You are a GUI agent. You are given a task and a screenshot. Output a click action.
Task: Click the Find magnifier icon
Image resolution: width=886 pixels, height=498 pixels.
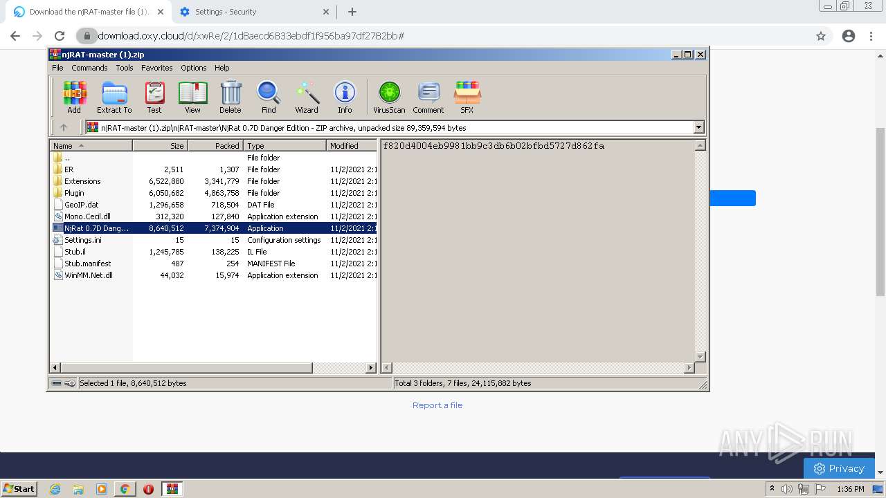point(269,97)
